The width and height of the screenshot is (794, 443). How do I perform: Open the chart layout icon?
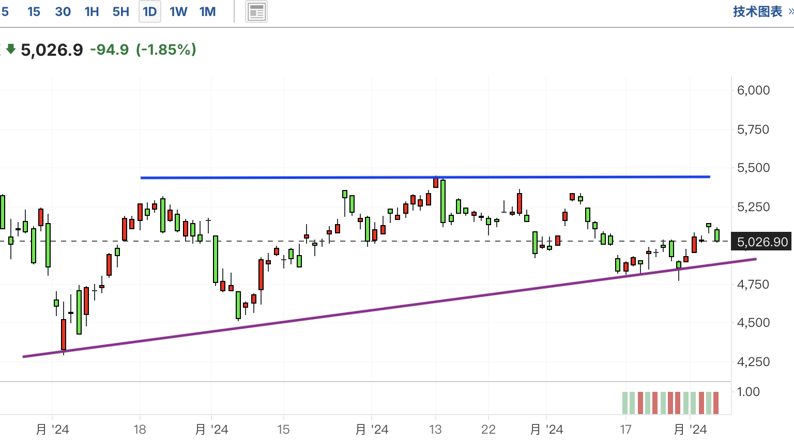click(x=256, y=11)
